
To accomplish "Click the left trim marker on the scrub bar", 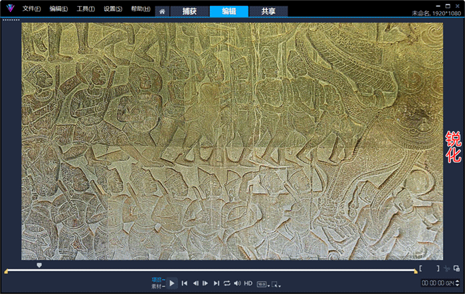I will point(6,271).
